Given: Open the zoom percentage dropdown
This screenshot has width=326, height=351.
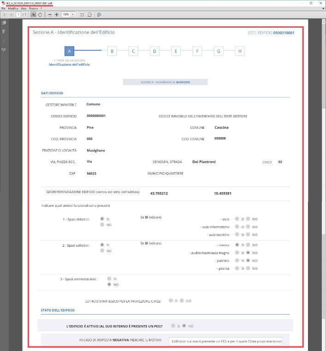Looking at the screenshot, I should [x=73, y=15].
